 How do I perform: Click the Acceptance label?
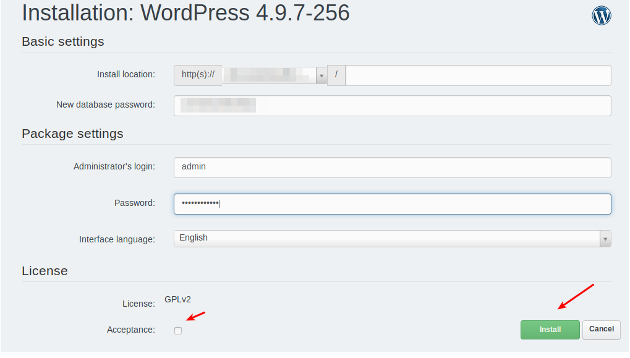(x=131, y=330)
